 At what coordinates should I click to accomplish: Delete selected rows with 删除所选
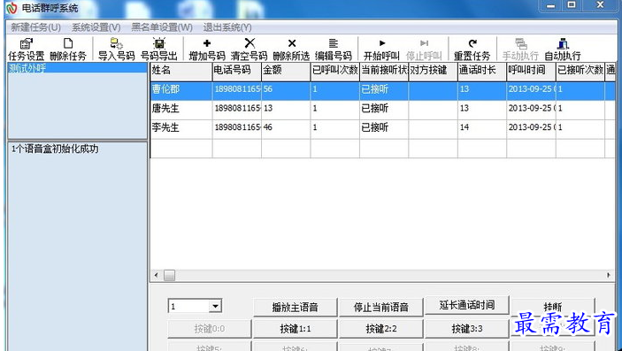[292, 50]
